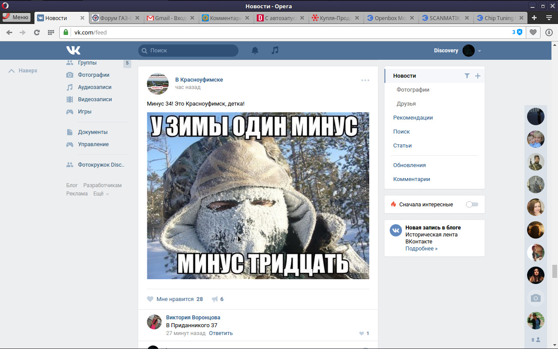Switch to the Форум ГАЗ tab

coord(117,18)
